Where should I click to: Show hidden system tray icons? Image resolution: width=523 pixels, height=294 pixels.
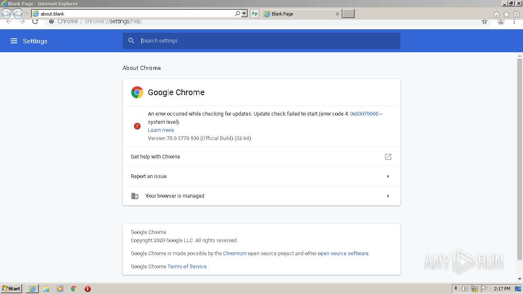[x=456, y=289]
